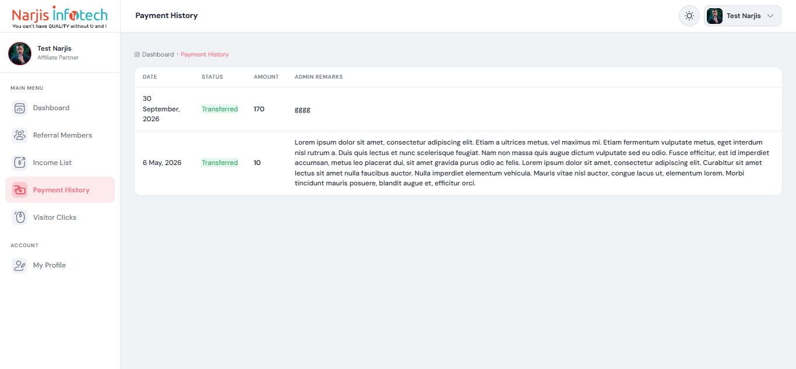Click the AMOUNT column header
Viewport: 796px width, 369px height.
tap(266, 77)
